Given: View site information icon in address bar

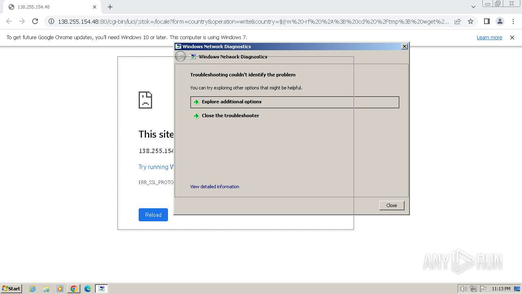Looking at the screenshot, I should pos(51,21).
